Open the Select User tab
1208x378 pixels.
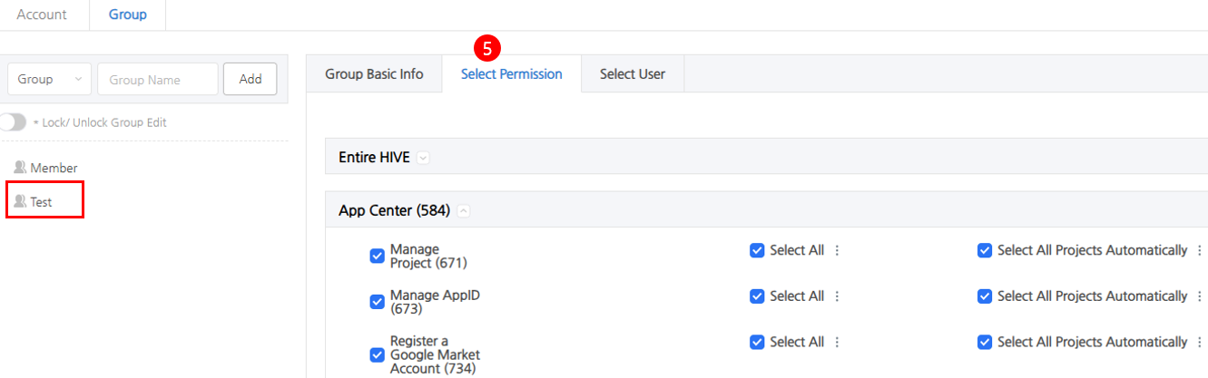point(632,74)
